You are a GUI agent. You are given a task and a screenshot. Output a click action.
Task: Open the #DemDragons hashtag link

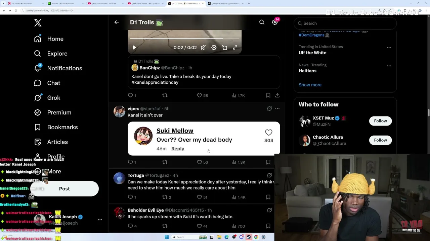pos(311,35)
